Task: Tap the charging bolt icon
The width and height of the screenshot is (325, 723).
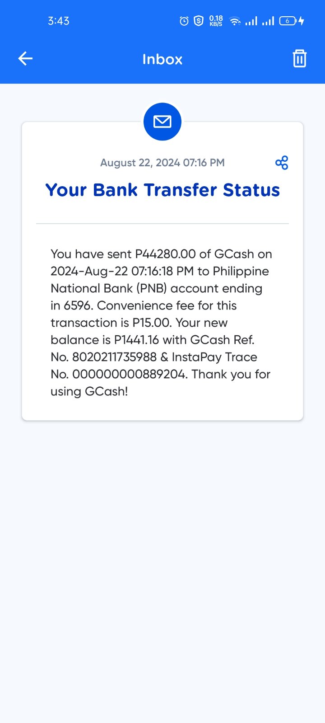Action: tap(301, 21)
